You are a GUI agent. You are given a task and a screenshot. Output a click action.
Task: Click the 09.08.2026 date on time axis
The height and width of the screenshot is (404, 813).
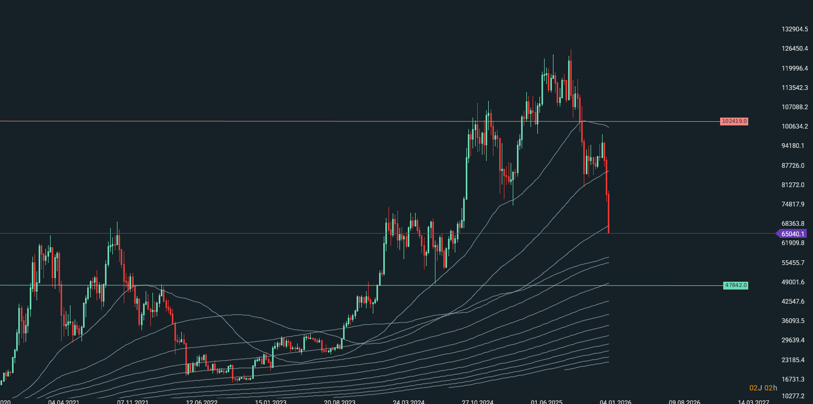click(x=685, y=401)
